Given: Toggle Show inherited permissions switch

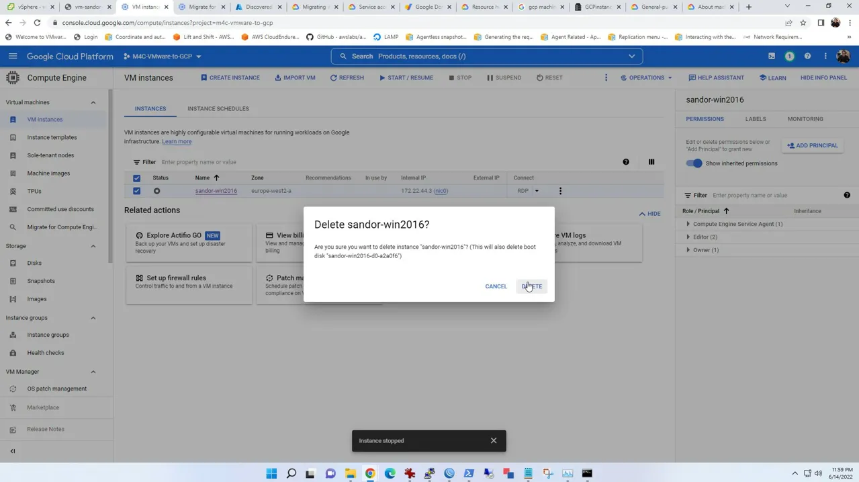Looking at the screenshot, I should pos(694,163).
